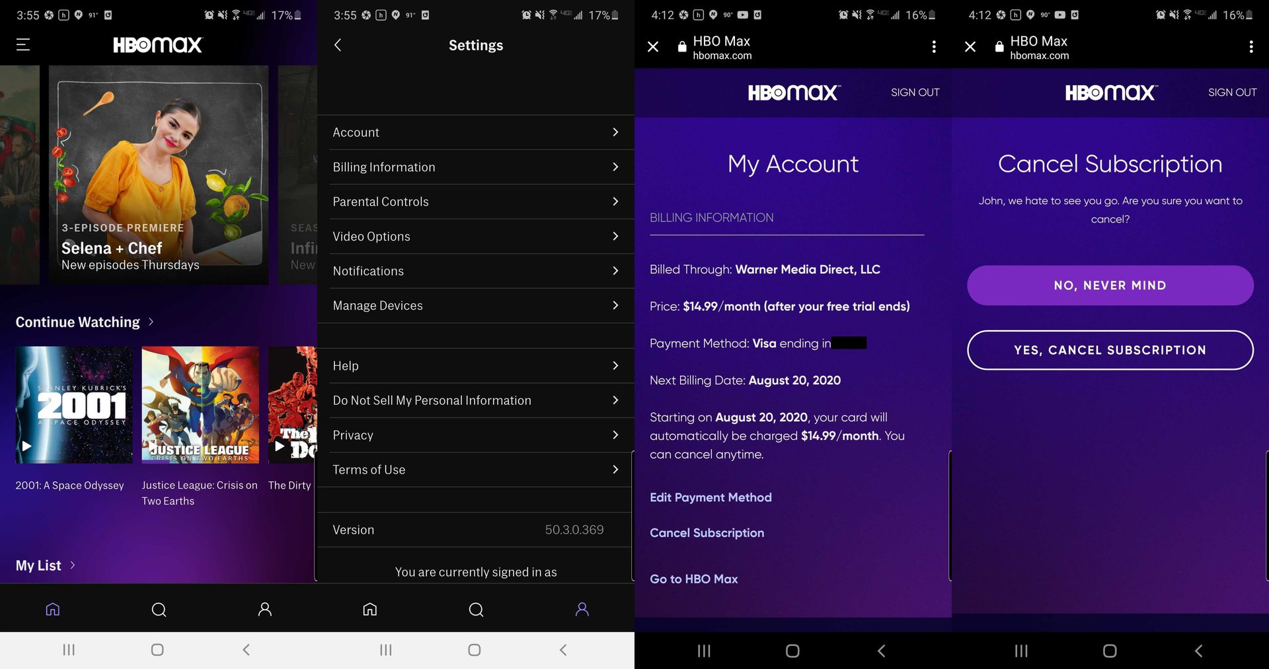Tap the HBO Max logo on home screen
1269x669 pixels.
click(158, 45)
